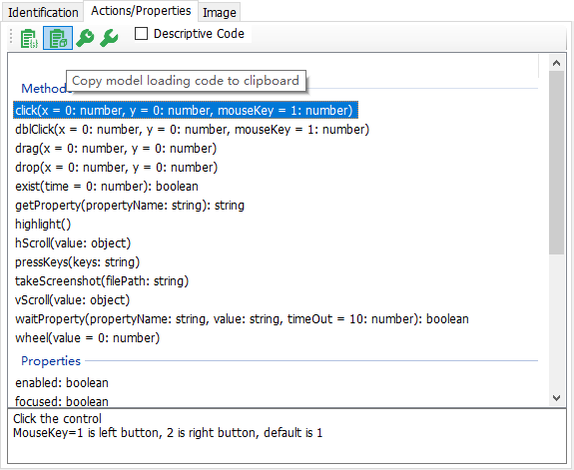The width and height of the screenshot is (574, 470).
Task: Click the vertical scrollbar thumb
Action: (x=556, y=163)
